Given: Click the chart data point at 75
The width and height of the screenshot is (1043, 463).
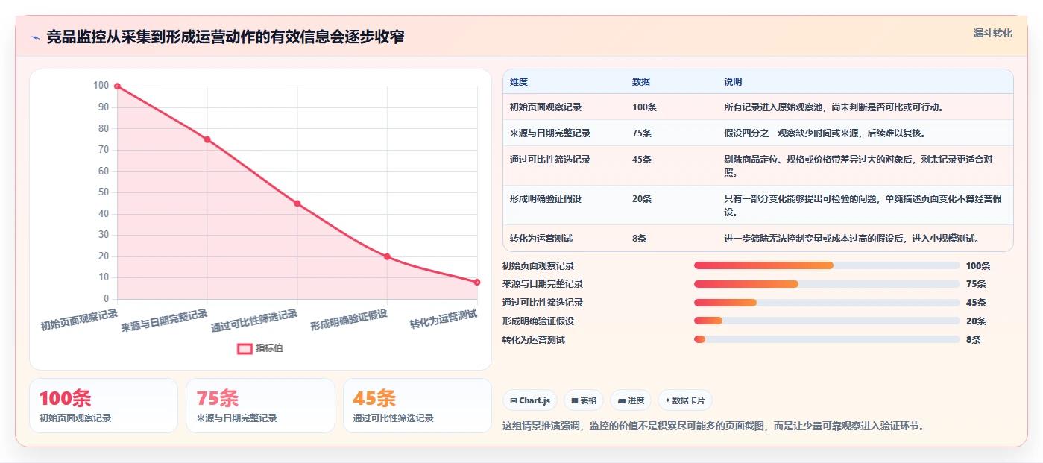Looking at the screenshot, I should [x=207, y=139].
